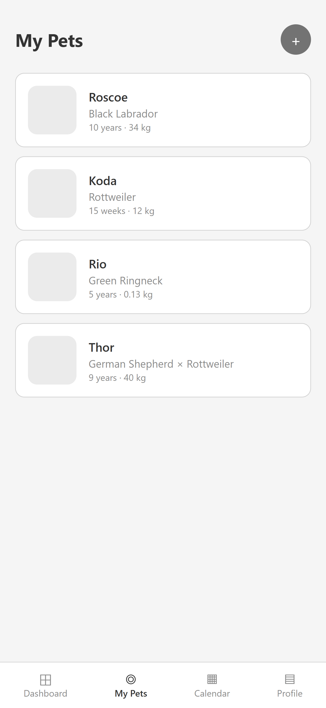Click the German Shepherd × Rottweiler text
This screenshot has height=708, width=326.
[161, 364]
